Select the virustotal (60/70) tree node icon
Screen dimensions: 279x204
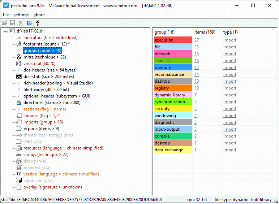(x=19, y=64)
